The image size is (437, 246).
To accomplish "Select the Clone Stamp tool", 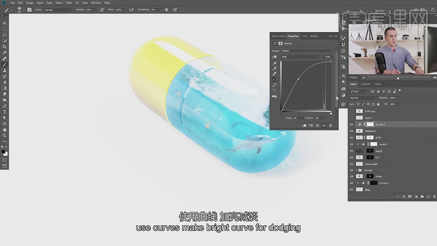I will click(4, 70).
